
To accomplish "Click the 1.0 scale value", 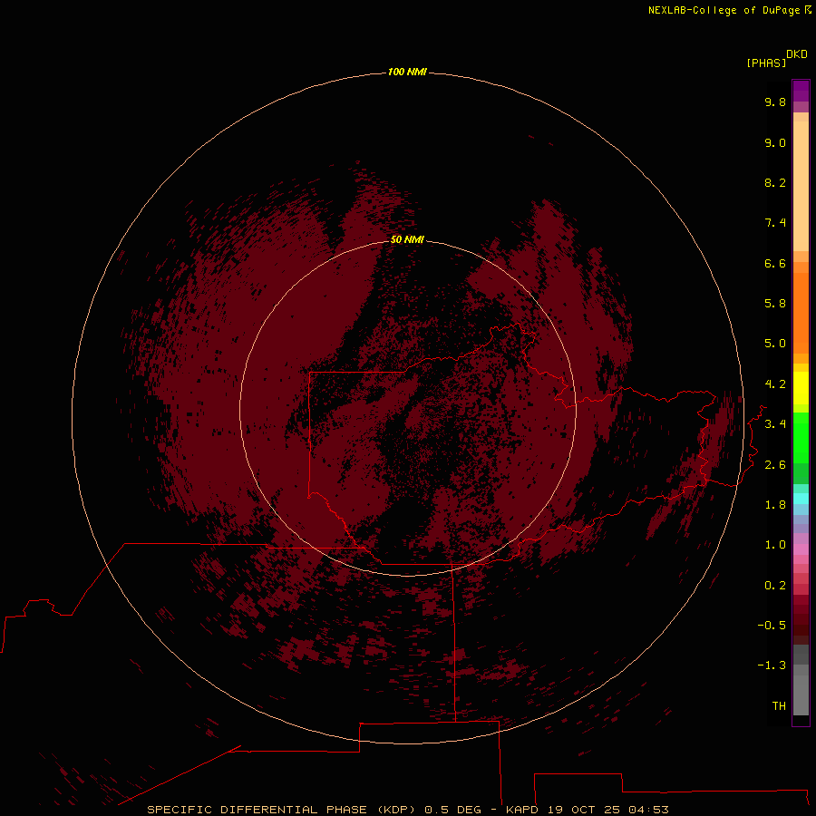I will click(x=775, y=545).
